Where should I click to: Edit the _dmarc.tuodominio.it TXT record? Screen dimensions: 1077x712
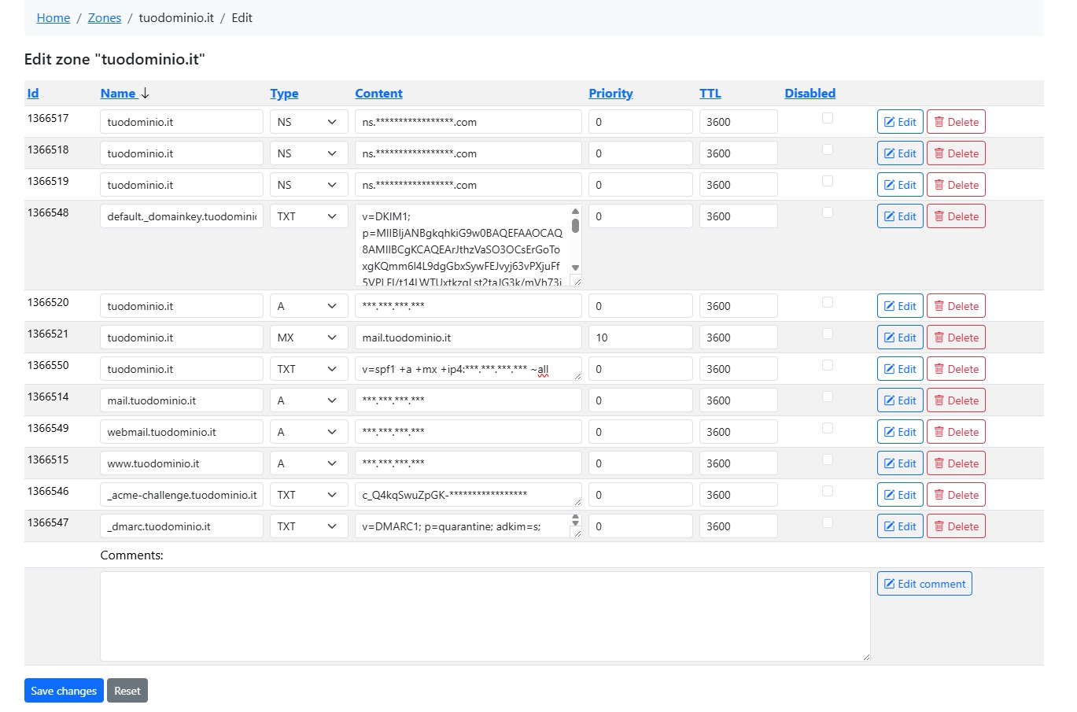pos(899,526)
